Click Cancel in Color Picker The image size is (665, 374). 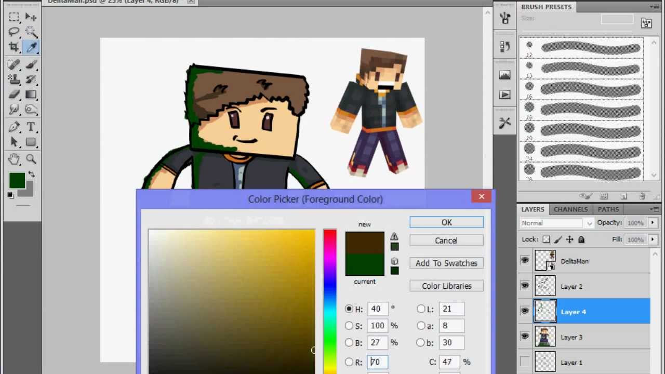[447, 241]
